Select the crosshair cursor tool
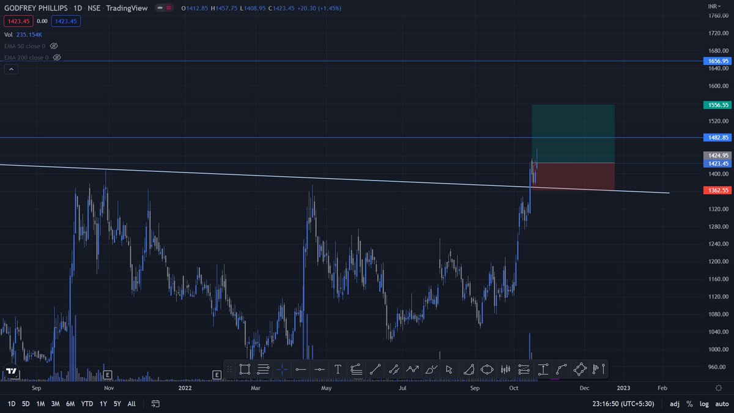734x413 pixels. point(282,369)
